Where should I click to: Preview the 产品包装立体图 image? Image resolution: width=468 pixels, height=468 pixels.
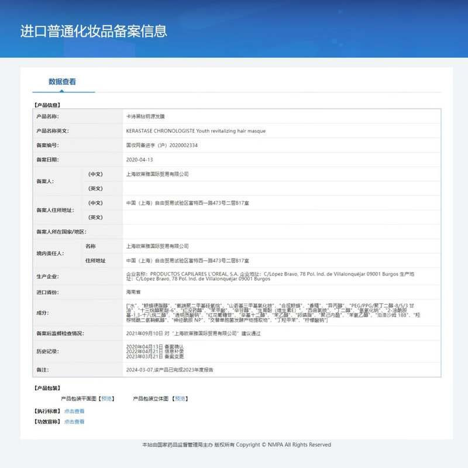click(180, 398)
